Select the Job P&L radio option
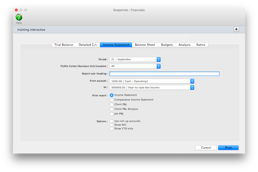Image resolution: width=258 pixels, height=172 pixels. (112, 114)
